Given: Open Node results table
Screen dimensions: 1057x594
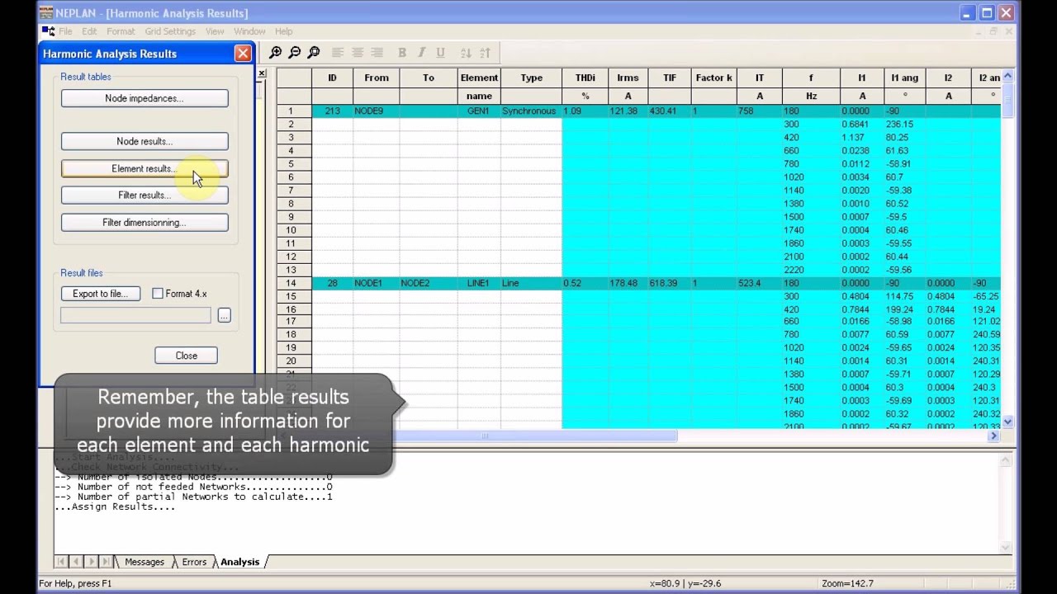Looking at the screenshot, I should [145, 141].
